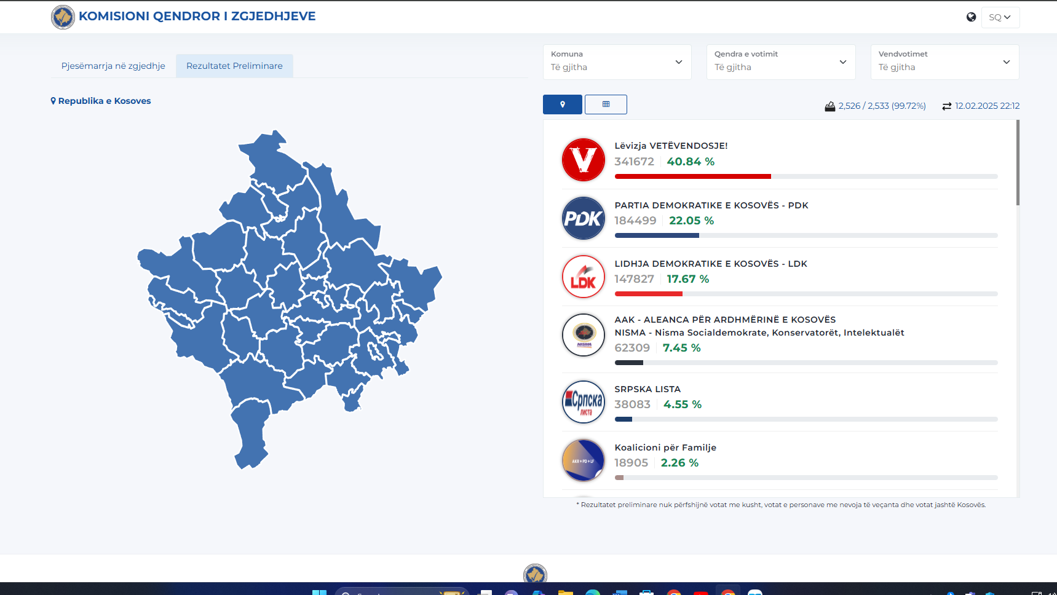Click the ballot box counted stations icon
The width and height of the screenshot is (1057, 595).
pyautogui.click(x=830, y=106)
